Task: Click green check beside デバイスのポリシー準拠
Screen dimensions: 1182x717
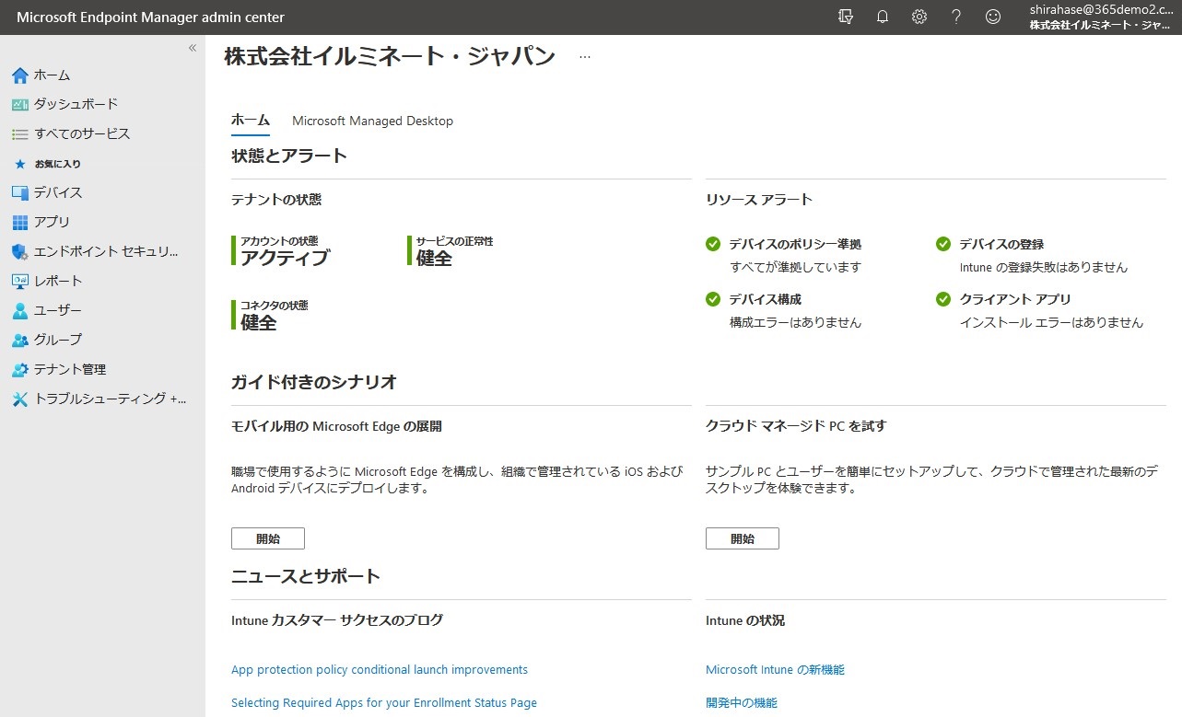Action: pyautogui.click(x=713, y=244)
